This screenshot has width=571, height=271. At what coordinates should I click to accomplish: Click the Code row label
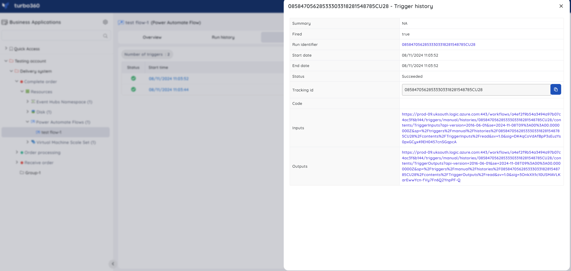coord(297,104)
